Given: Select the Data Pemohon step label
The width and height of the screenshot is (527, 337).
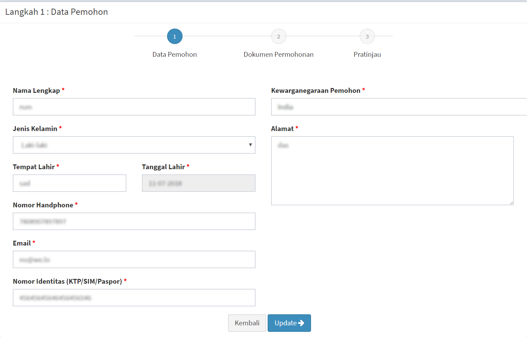Looking at the screenshot, I should pyautogui.click(x=175, y=54).
